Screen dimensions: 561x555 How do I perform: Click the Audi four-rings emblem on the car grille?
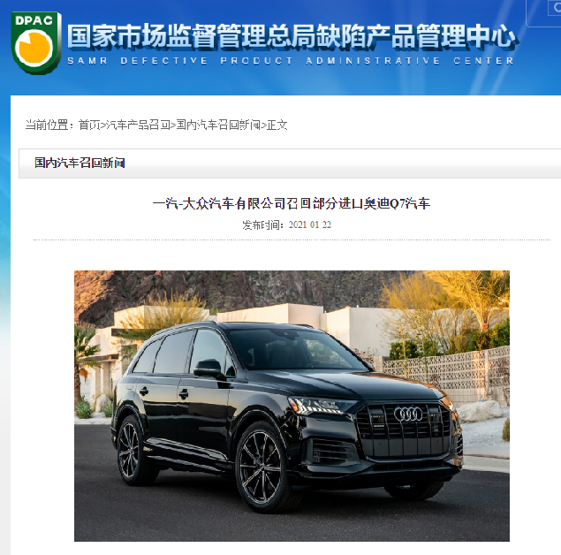[408, 414]
